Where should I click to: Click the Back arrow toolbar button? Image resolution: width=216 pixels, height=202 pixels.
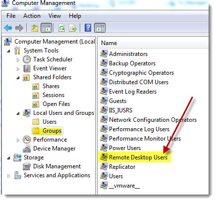(x=8, y=28)
